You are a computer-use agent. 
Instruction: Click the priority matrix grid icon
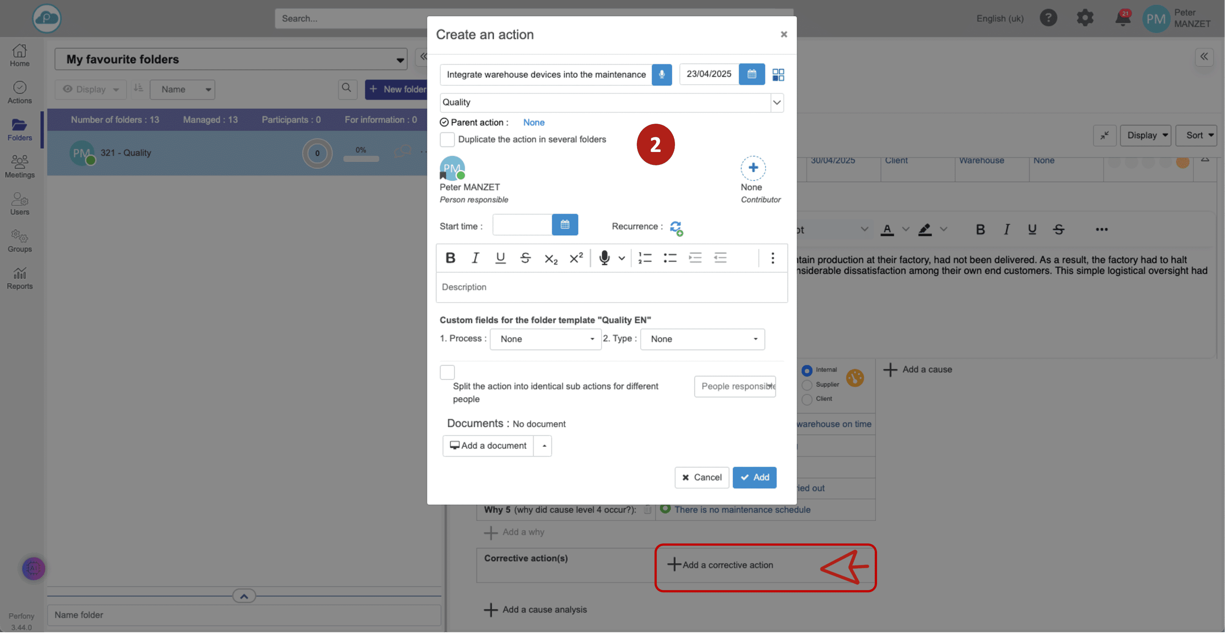(778, 75)
